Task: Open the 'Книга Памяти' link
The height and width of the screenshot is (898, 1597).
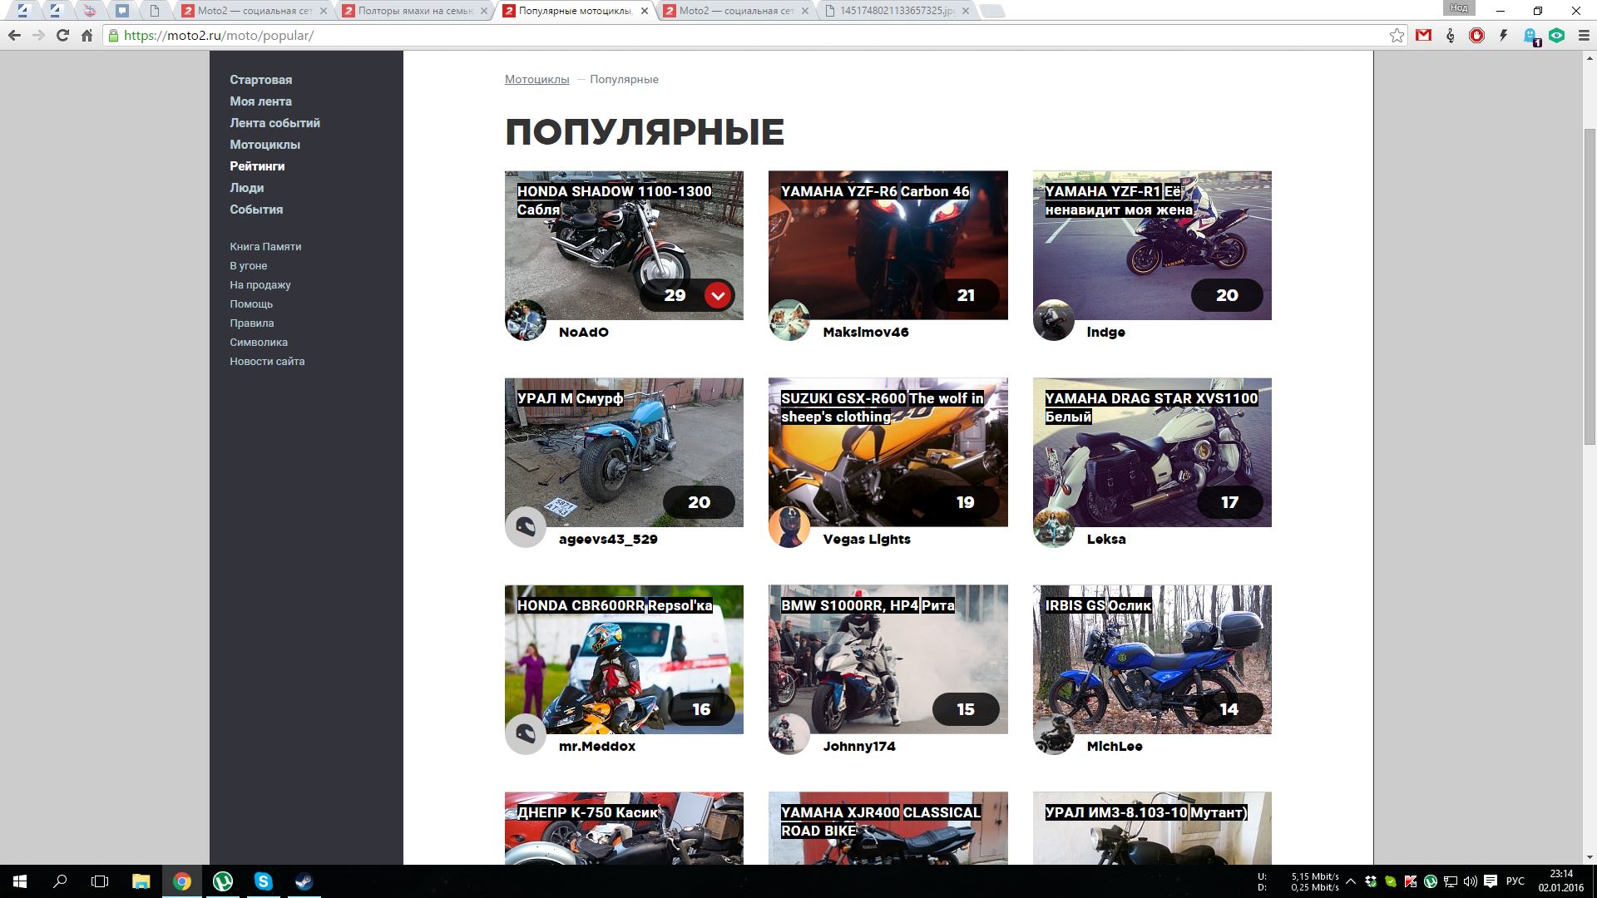Action: [x=265, y=247]
